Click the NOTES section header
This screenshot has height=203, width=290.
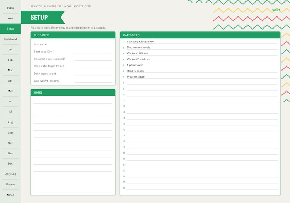tap(73, 93)
